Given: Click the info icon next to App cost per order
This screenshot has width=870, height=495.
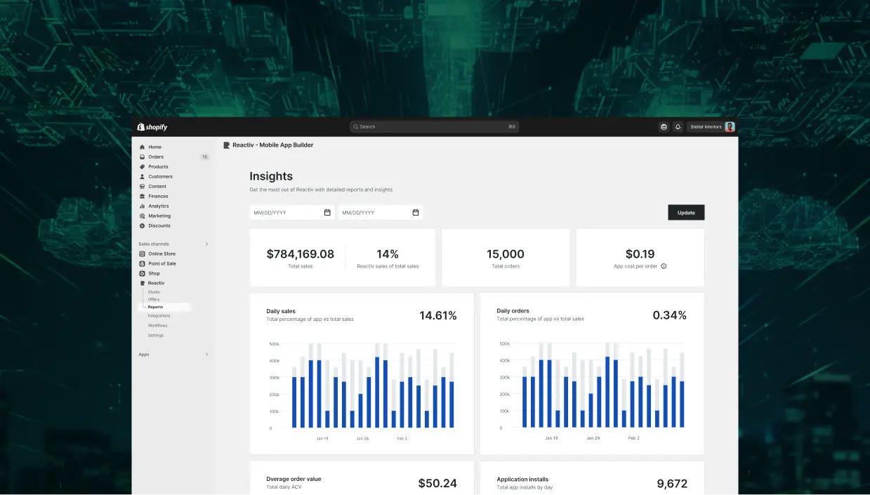Looking at the screenshot, I should (664, 267).
